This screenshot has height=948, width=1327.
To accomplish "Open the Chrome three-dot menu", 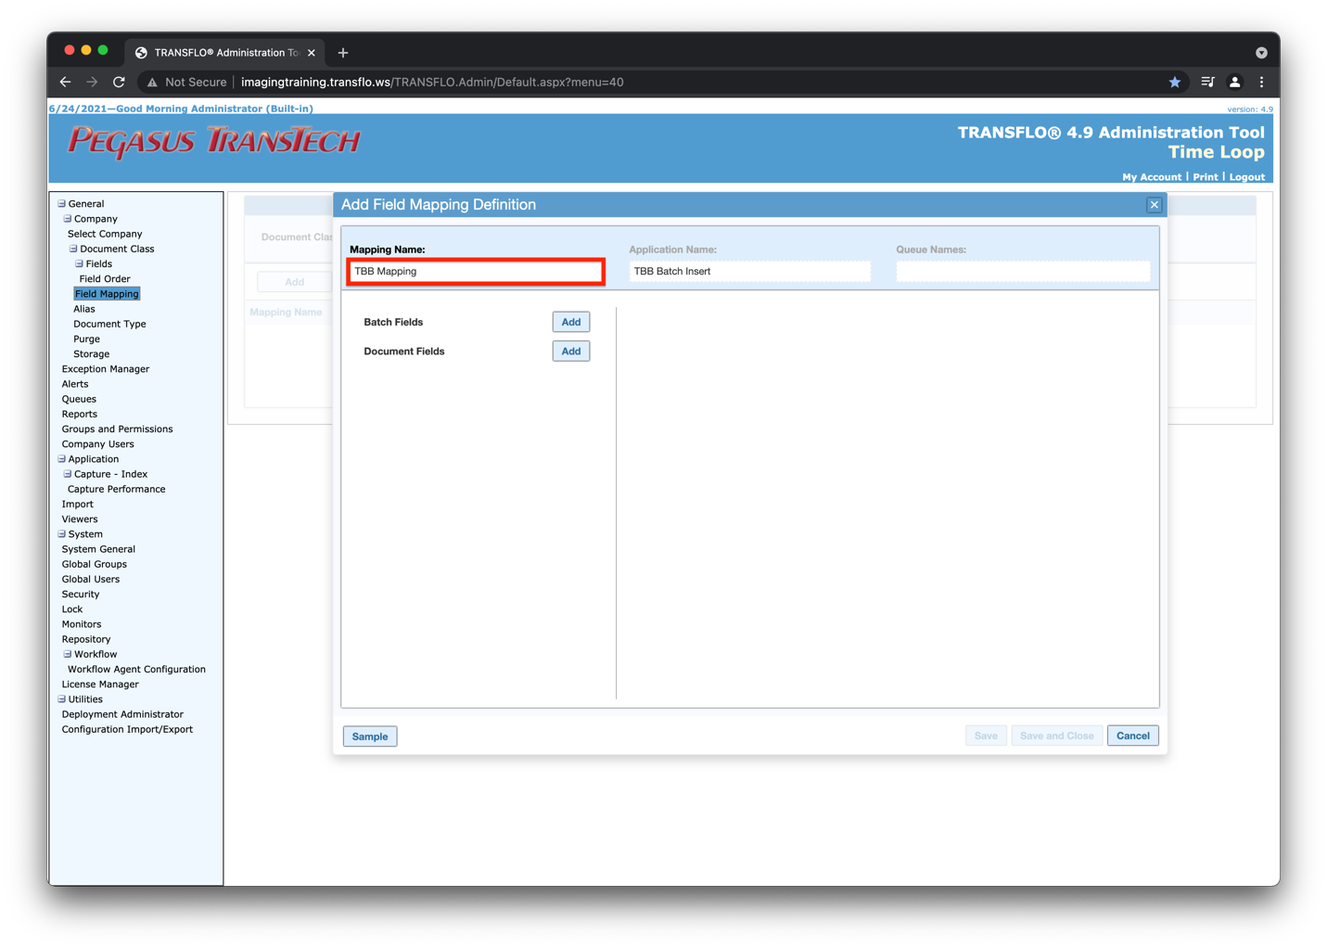I will click(1261, 82).
